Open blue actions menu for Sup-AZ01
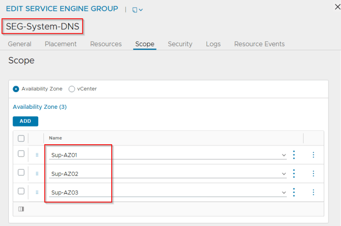Image resolution: width=341 pixels, height=226 pixels. click(x=294, y=155)
